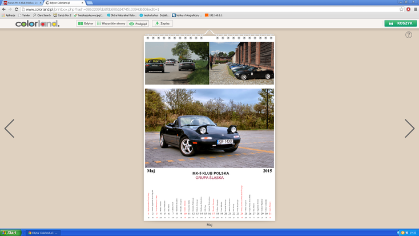
Task: Click the browser forward arrow
Action: tap(10, 9)
